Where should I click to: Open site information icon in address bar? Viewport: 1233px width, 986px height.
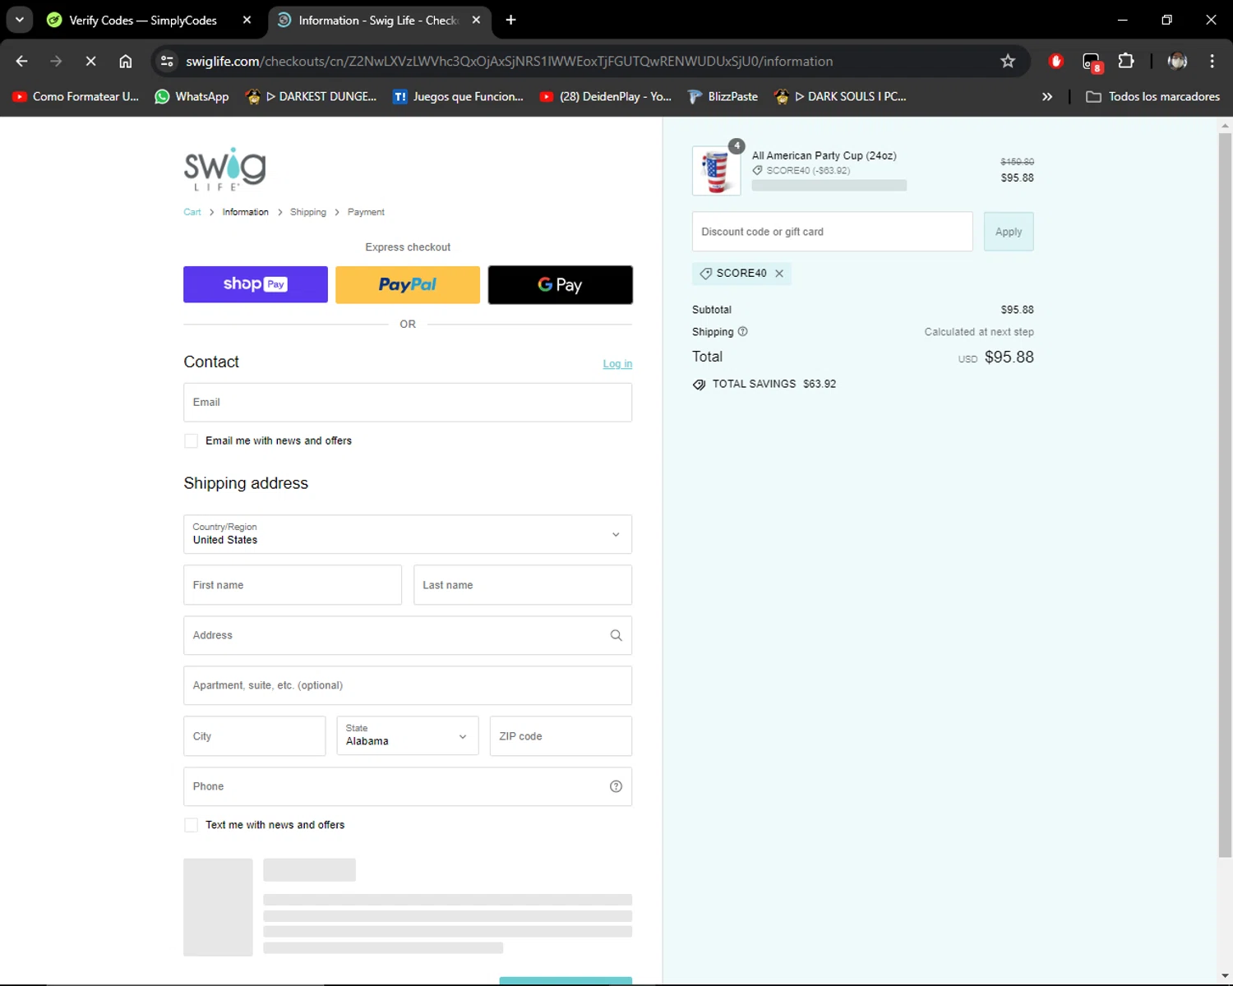point(167,61)
